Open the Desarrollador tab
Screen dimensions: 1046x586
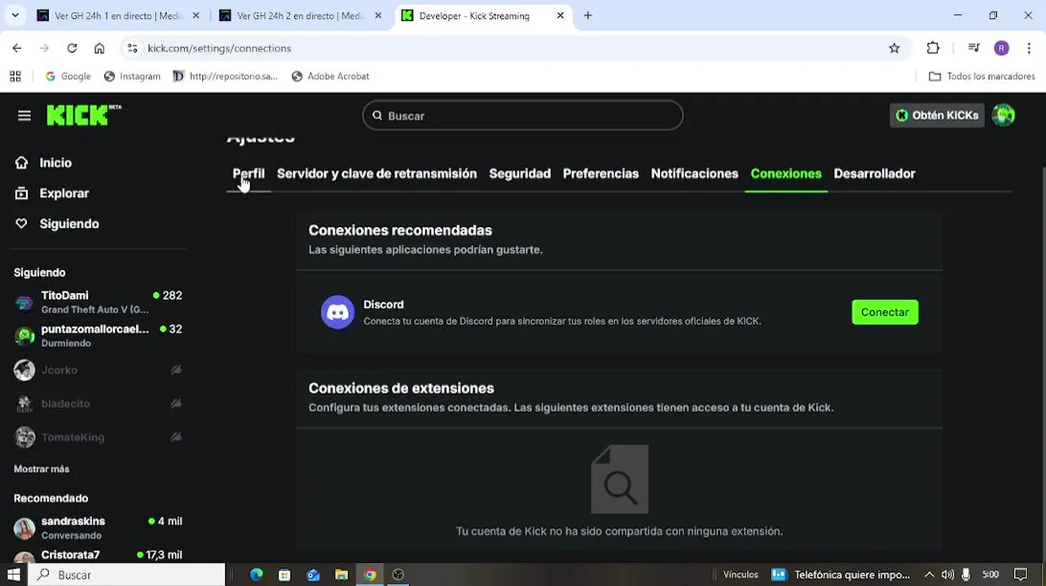(x=874, y=173)
